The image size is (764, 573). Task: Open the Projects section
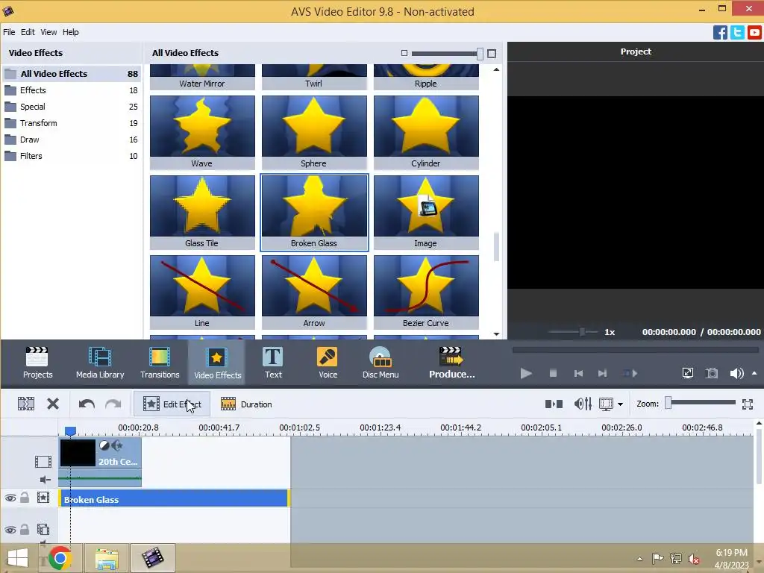37,363
